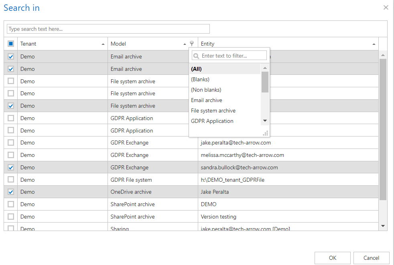Screen dimensions: 394x265
Task: Uncheck the first Email archive row checkbox
Action: [x=11, y=57]
